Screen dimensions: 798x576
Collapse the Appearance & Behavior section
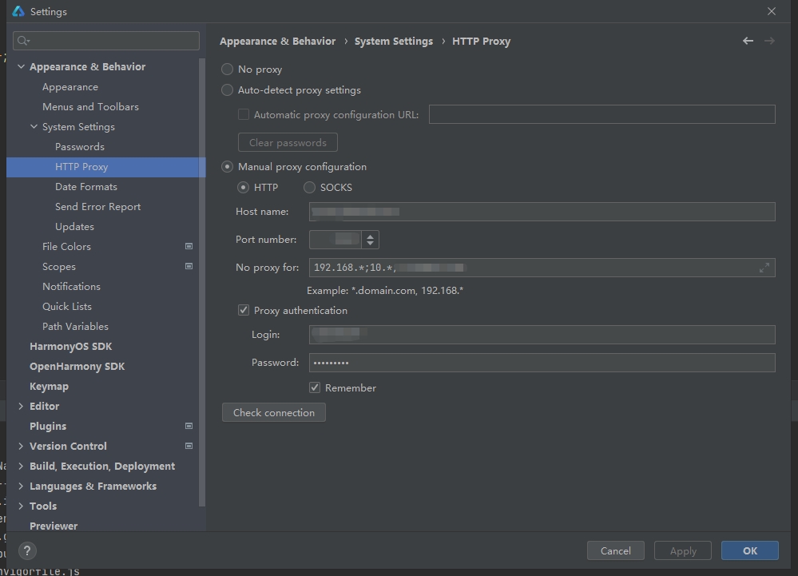[x=21, y=66]
